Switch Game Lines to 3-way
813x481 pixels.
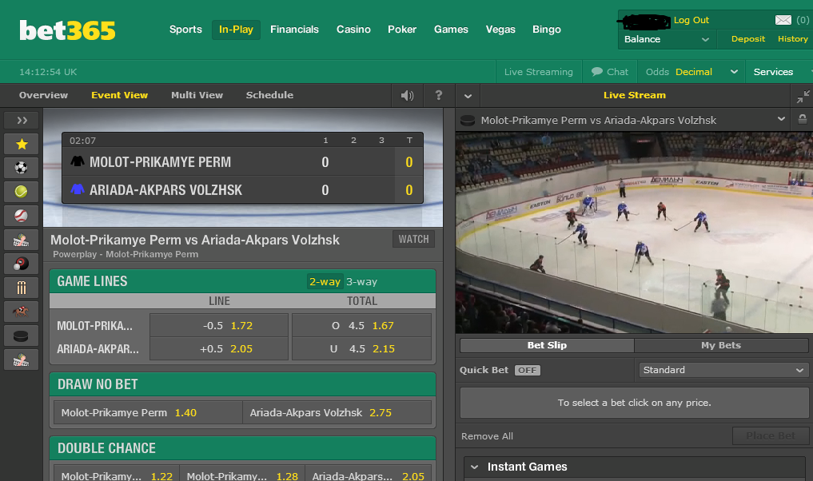coord(361,281)
